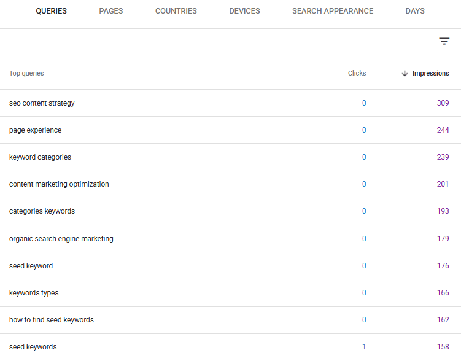Viewport: 461px width, 358px height.
Task: Select the 'page experience' query
Action: pyautogui.click(x=35, y=130)
